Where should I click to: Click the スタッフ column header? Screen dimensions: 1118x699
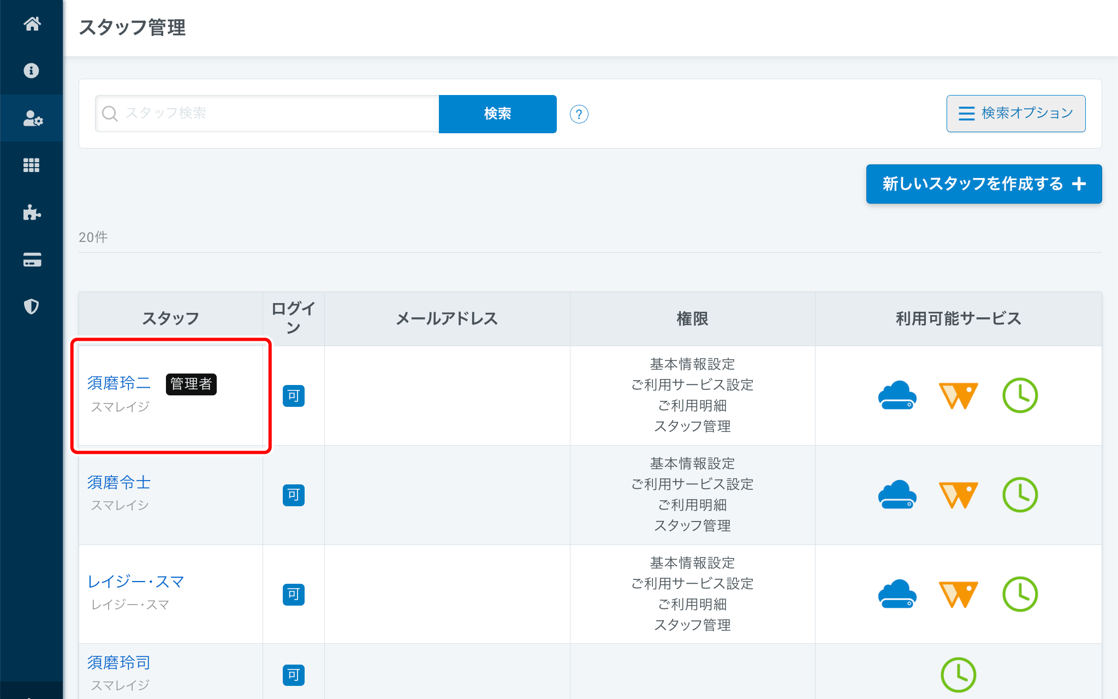point(171,318)
